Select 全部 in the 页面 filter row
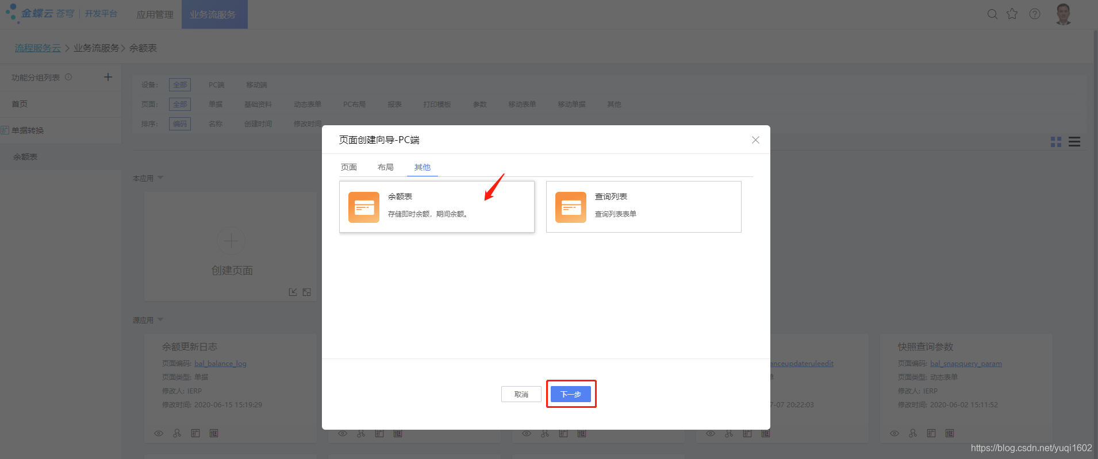Image resolution: width=1098 pixels, height=459 pixels. point(180,105)
